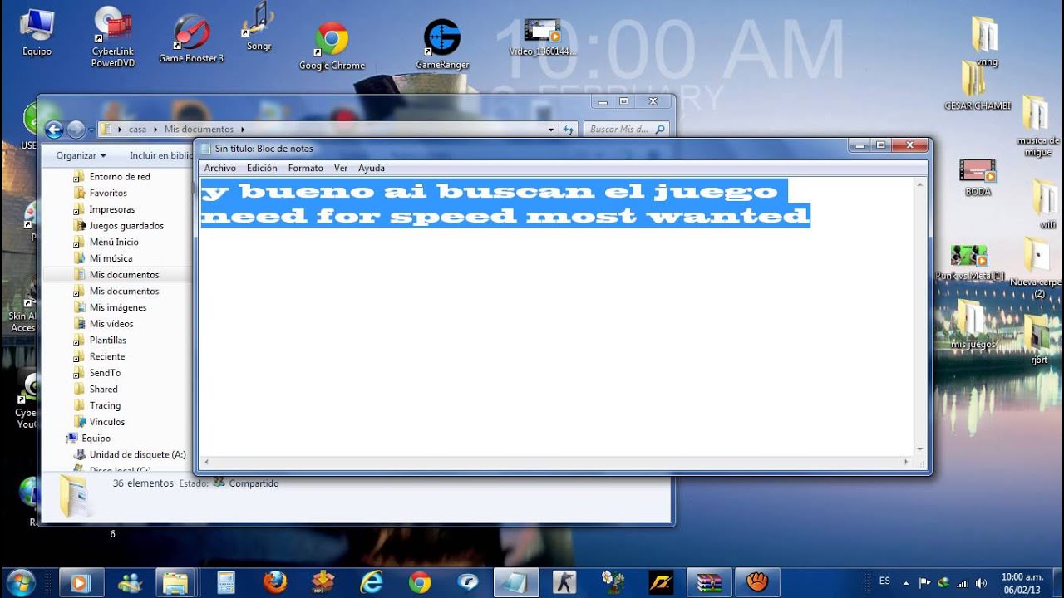Select Juegos guardados in tree

point(126,225)
